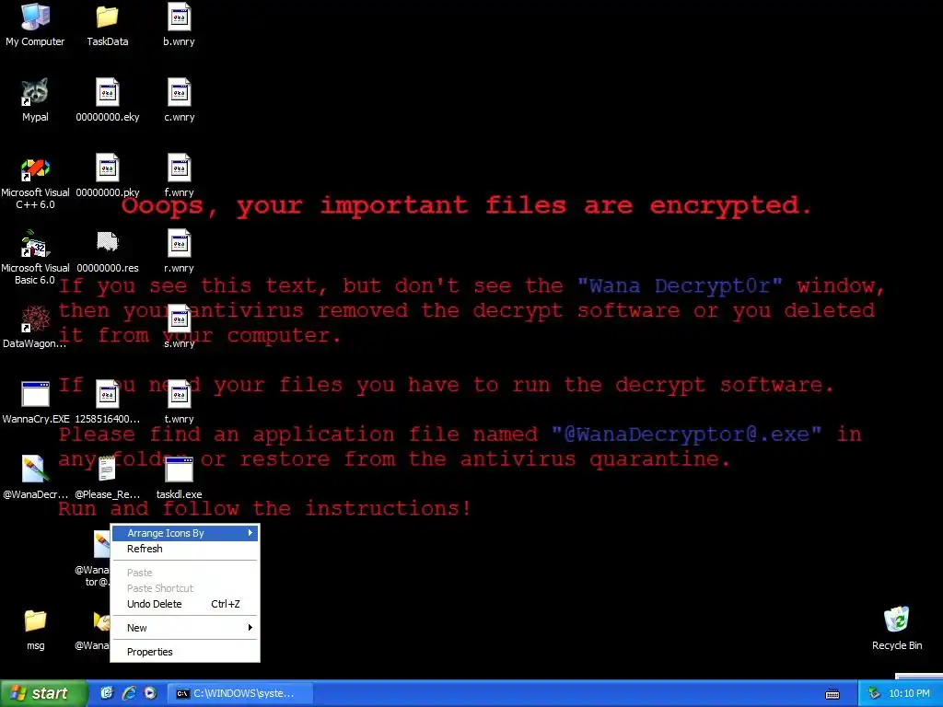The image size is (943, 707).
Task: Click the system tray icon beside the clock
Action: click(874, 694)
